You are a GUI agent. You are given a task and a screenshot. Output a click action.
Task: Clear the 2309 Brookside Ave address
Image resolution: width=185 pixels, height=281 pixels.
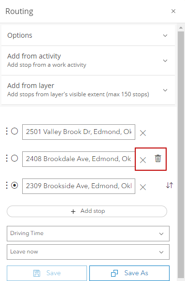click(x=143, y=187)
